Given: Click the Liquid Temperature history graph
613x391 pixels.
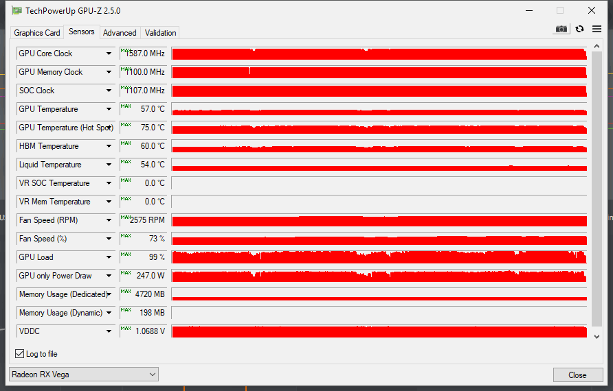Looking at the screenshot, I should [x=379, y=165].
